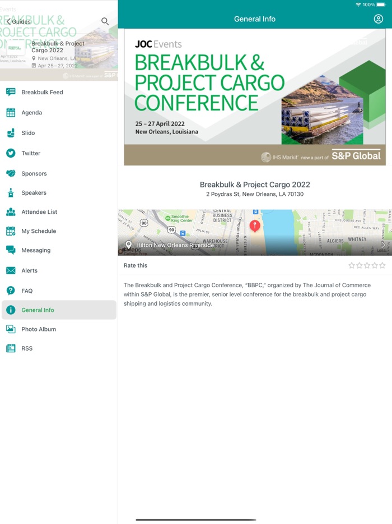Click the Speakers podium icon

pyautogui.click(x=11, y=192)
